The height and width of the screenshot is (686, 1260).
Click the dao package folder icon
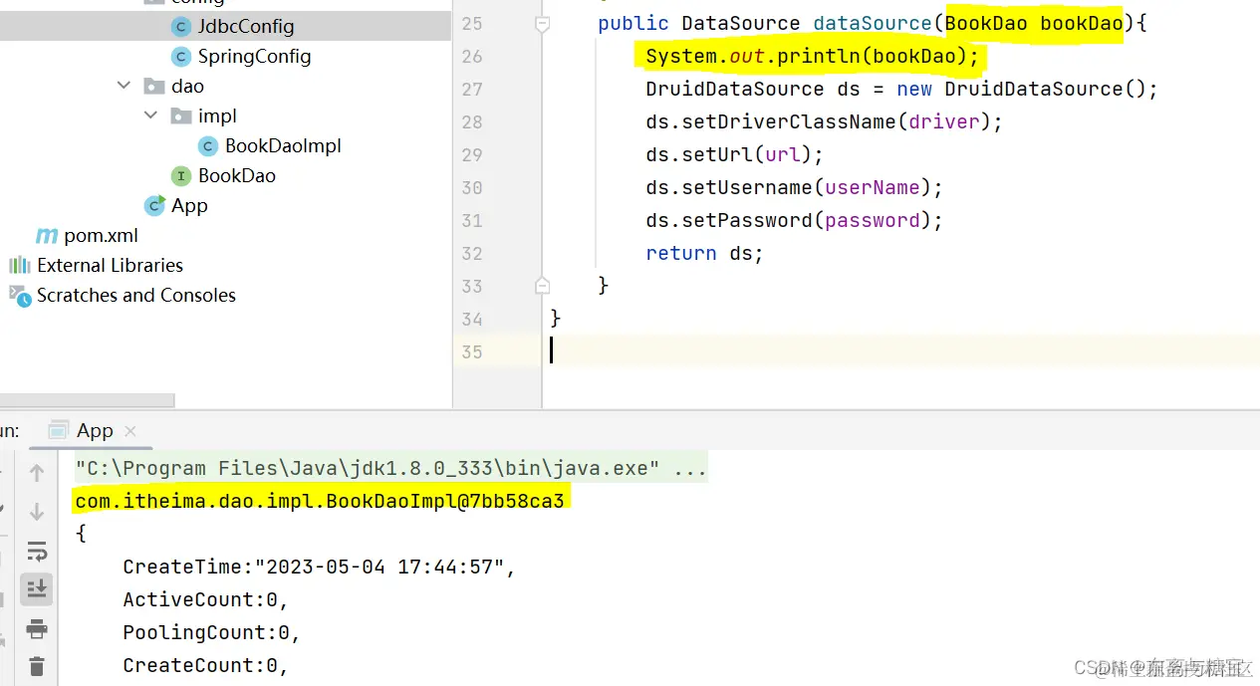pyautogui.click(x=154, y=87)
